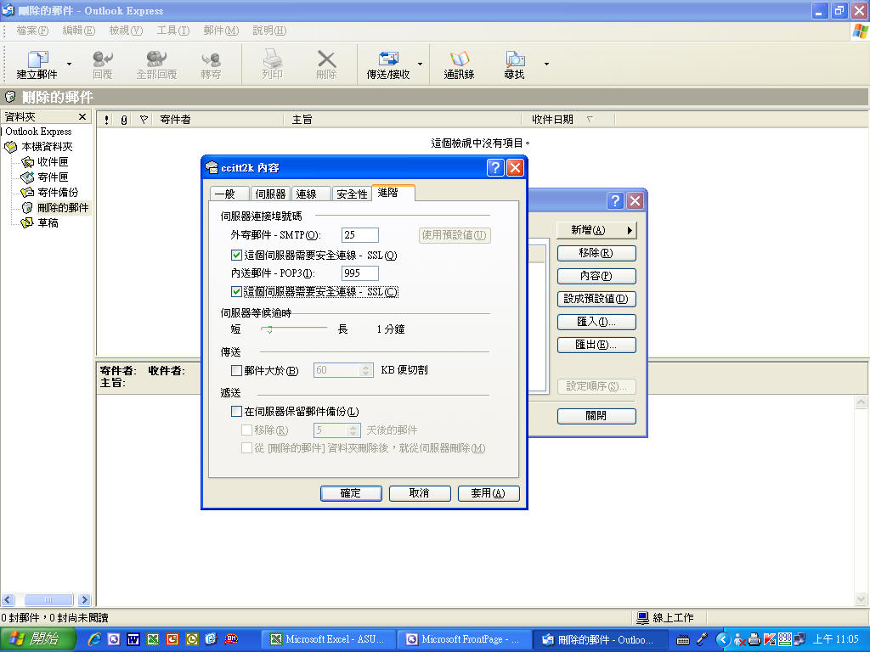Click 匯入(I)... in the accounts window
Viewport: 870px width, 652px height.
coord(596,322)
